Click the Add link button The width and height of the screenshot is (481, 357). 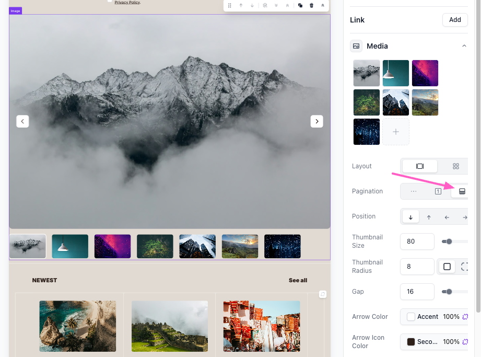point(455,20)
